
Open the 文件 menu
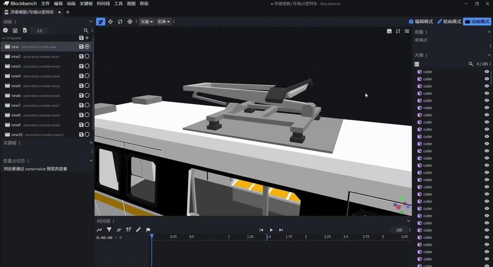[x=45, y=3]
